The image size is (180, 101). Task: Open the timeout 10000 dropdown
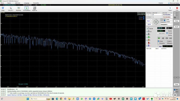point(171,22)
